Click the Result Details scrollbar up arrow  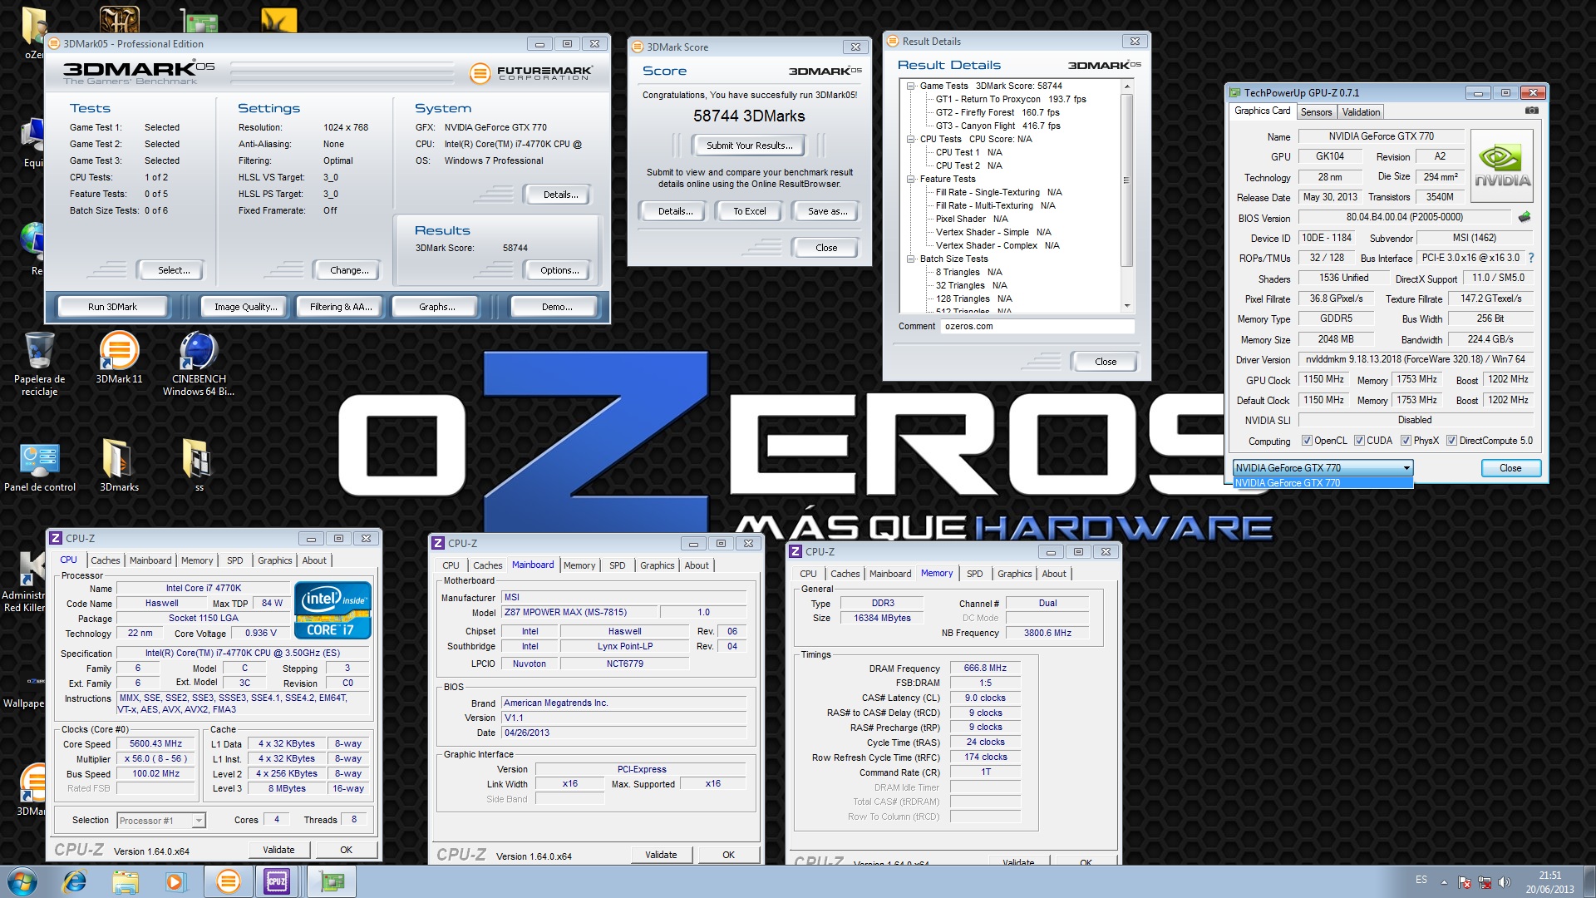pos(1126,86)
